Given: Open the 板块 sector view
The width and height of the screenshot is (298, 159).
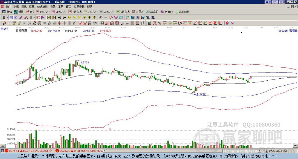Looking at the screenshot, I should click(19, 12).
